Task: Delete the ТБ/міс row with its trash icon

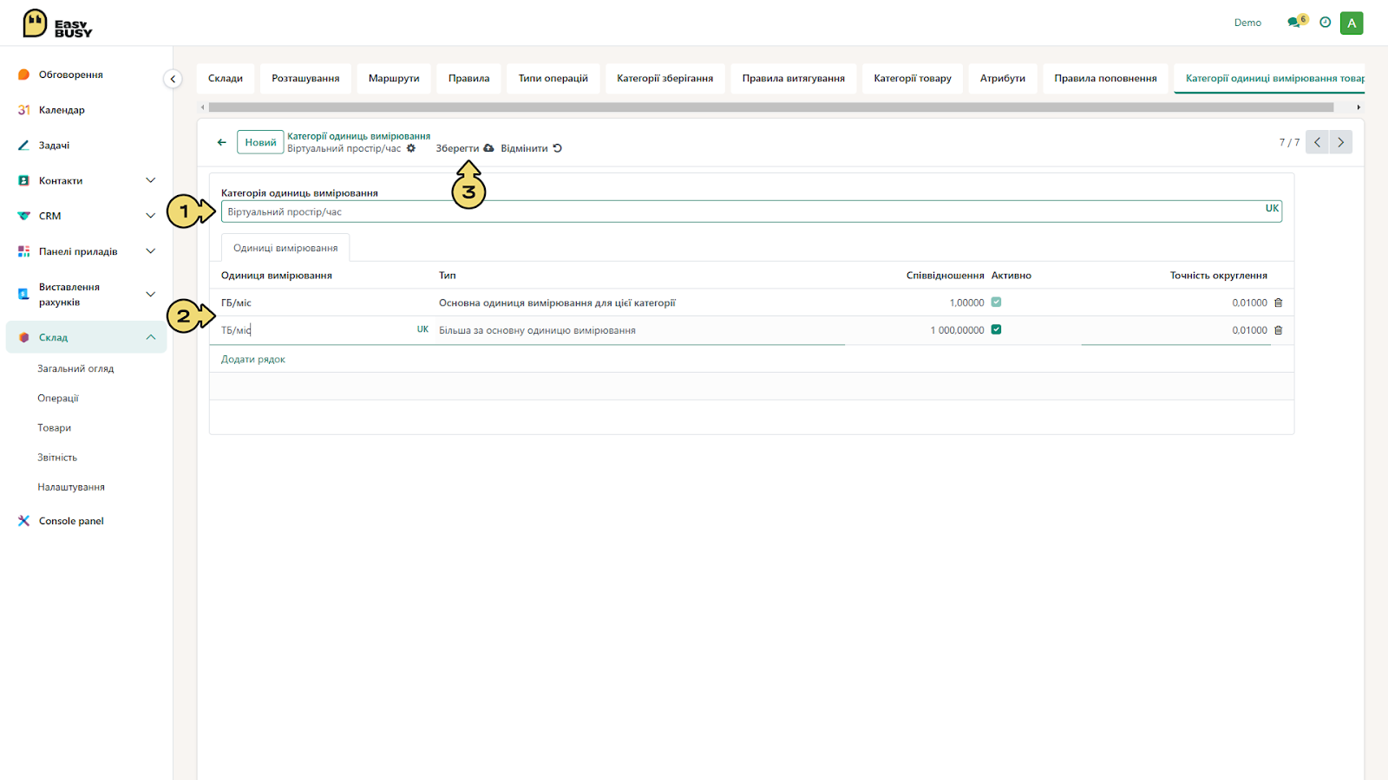Action: point(1278,330)
